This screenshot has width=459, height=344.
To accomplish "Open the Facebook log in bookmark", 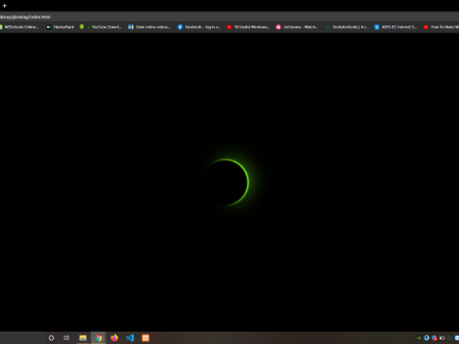I will (x=199, y=27).
